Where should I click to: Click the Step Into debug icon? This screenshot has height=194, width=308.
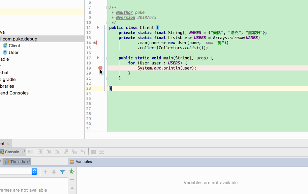tap(49, 152)
